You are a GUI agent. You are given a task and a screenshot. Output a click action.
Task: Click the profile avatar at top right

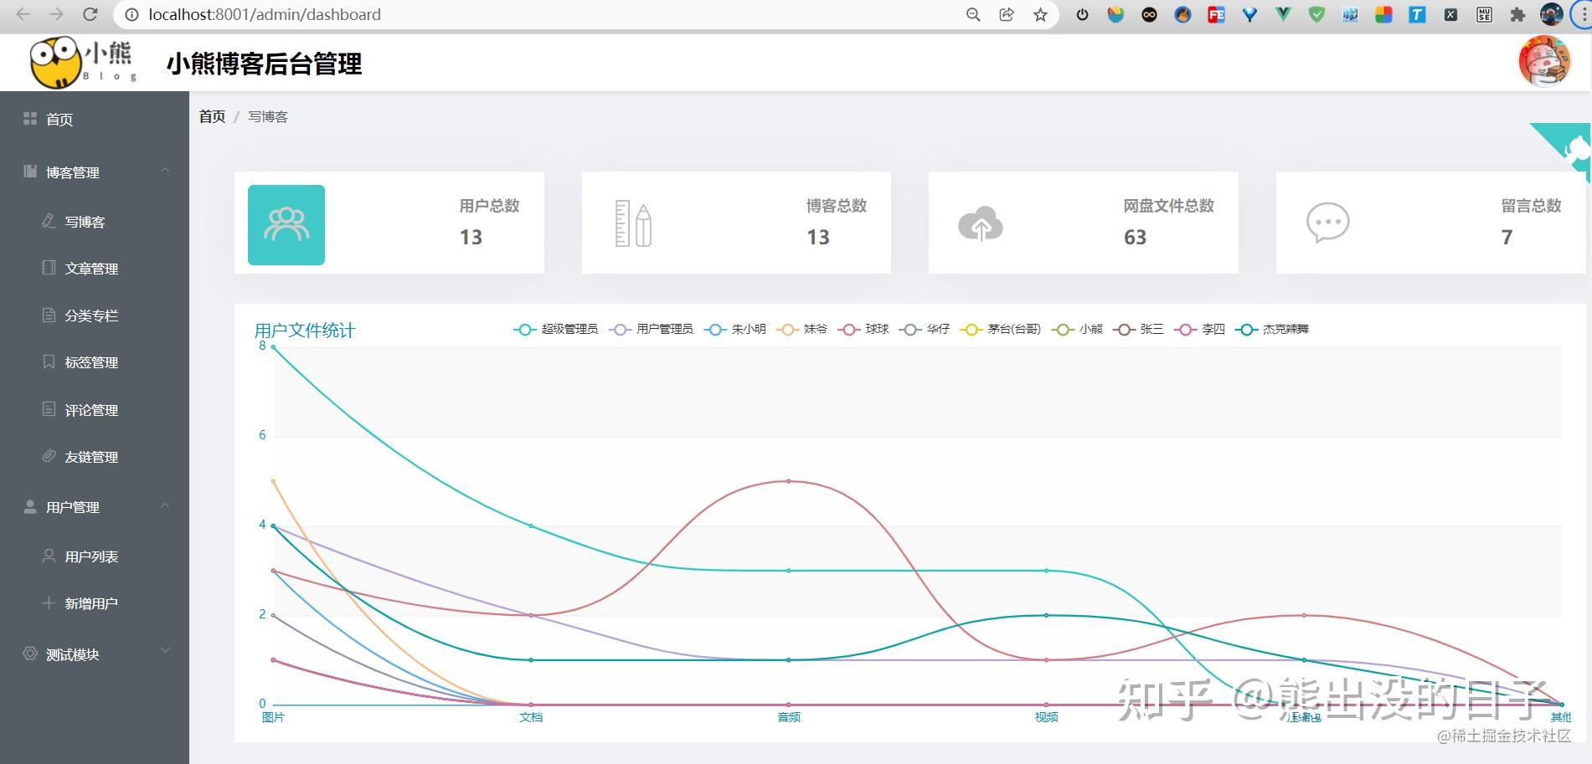[x=1544, y=61]
